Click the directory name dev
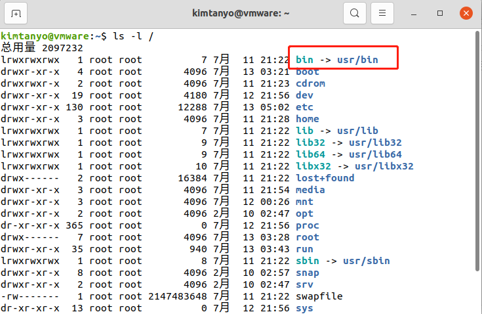Image resolution: width=482 pixels, height=314 pixels. [x=304, y=95]
